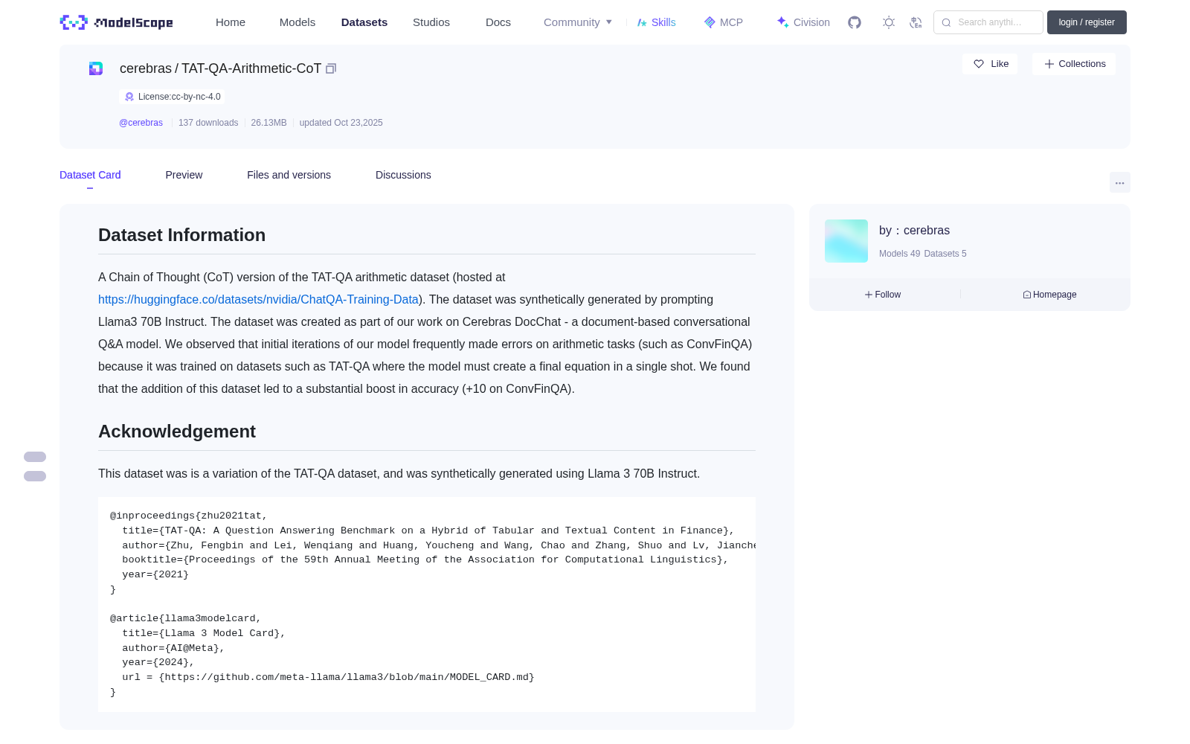Focus the Search anything input field
Screen dimensions: 1190x744
click(988, 22)
